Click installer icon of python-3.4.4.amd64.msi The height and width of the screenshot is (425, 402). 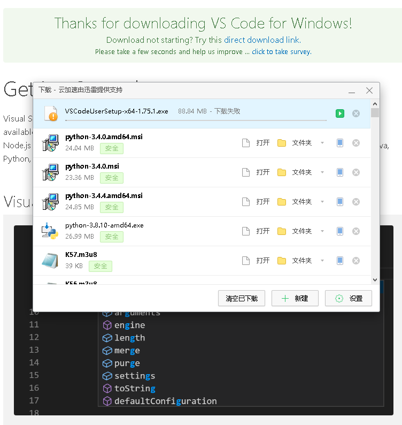pos(50,202)
